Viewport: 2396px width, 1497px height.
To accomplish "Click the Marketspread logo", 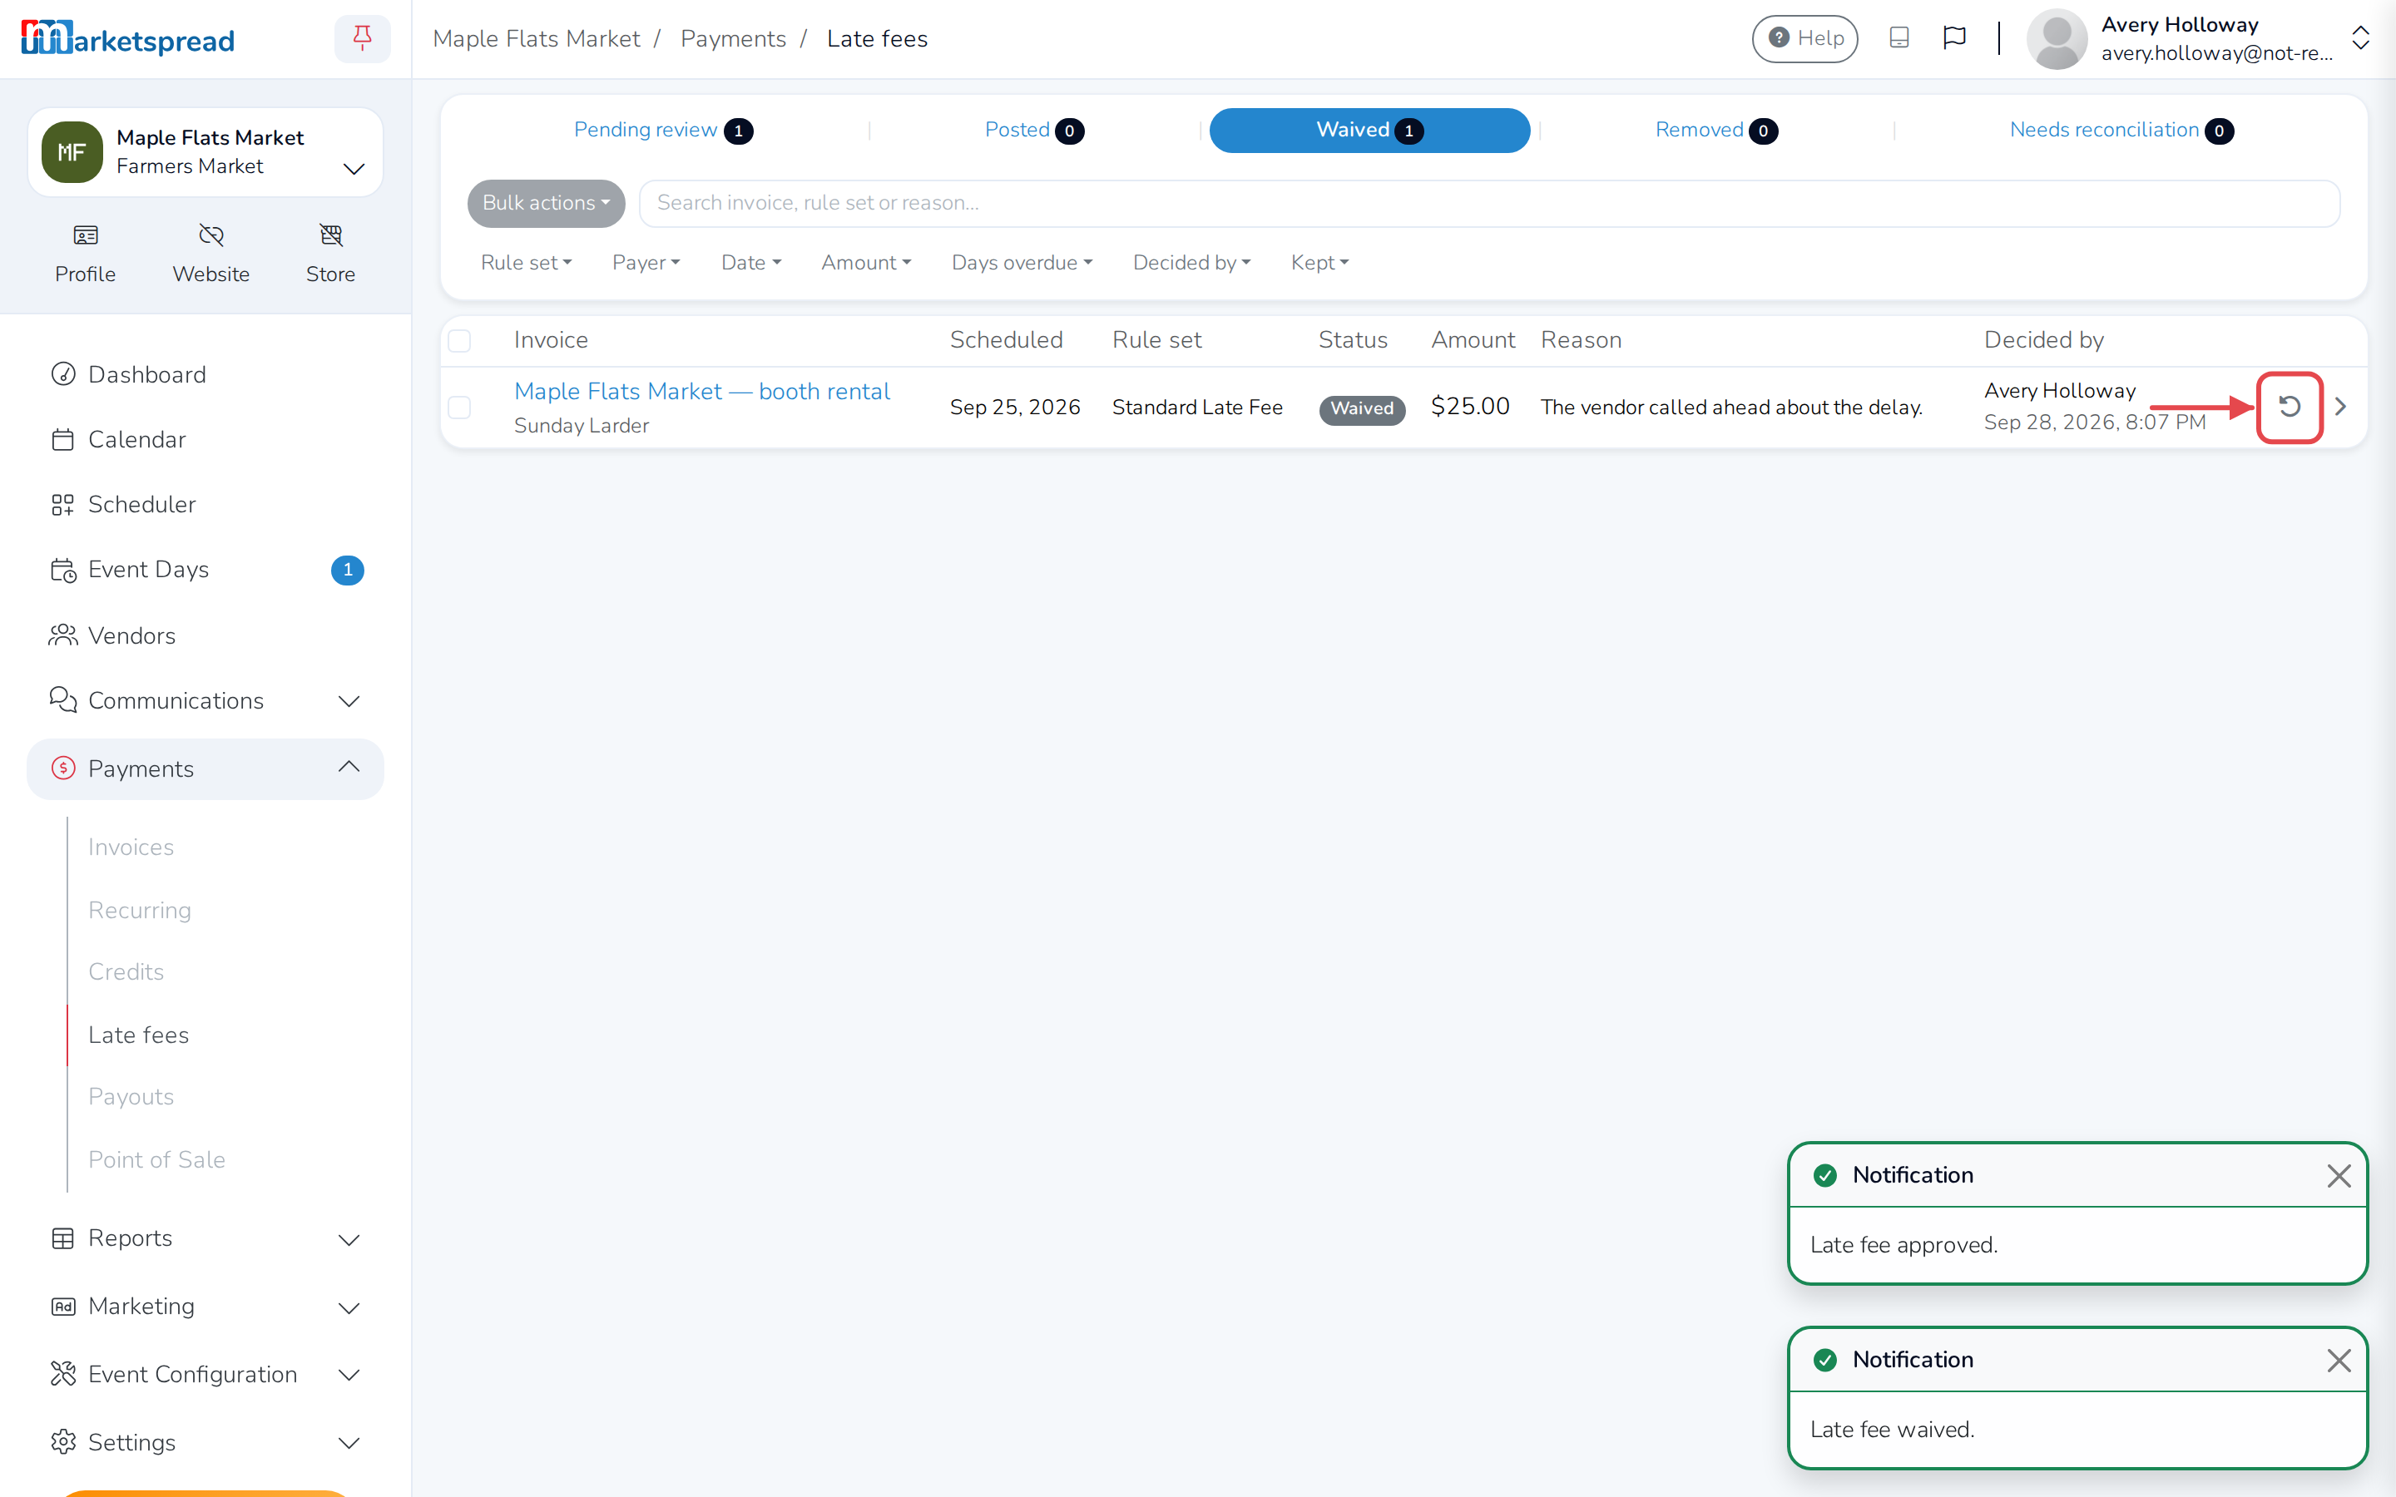I will point(128,38).
